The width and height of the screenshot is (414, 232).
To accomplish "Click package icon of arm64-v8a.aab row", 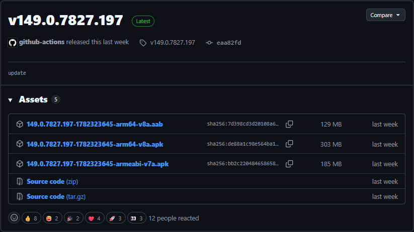I will [20, 124].
